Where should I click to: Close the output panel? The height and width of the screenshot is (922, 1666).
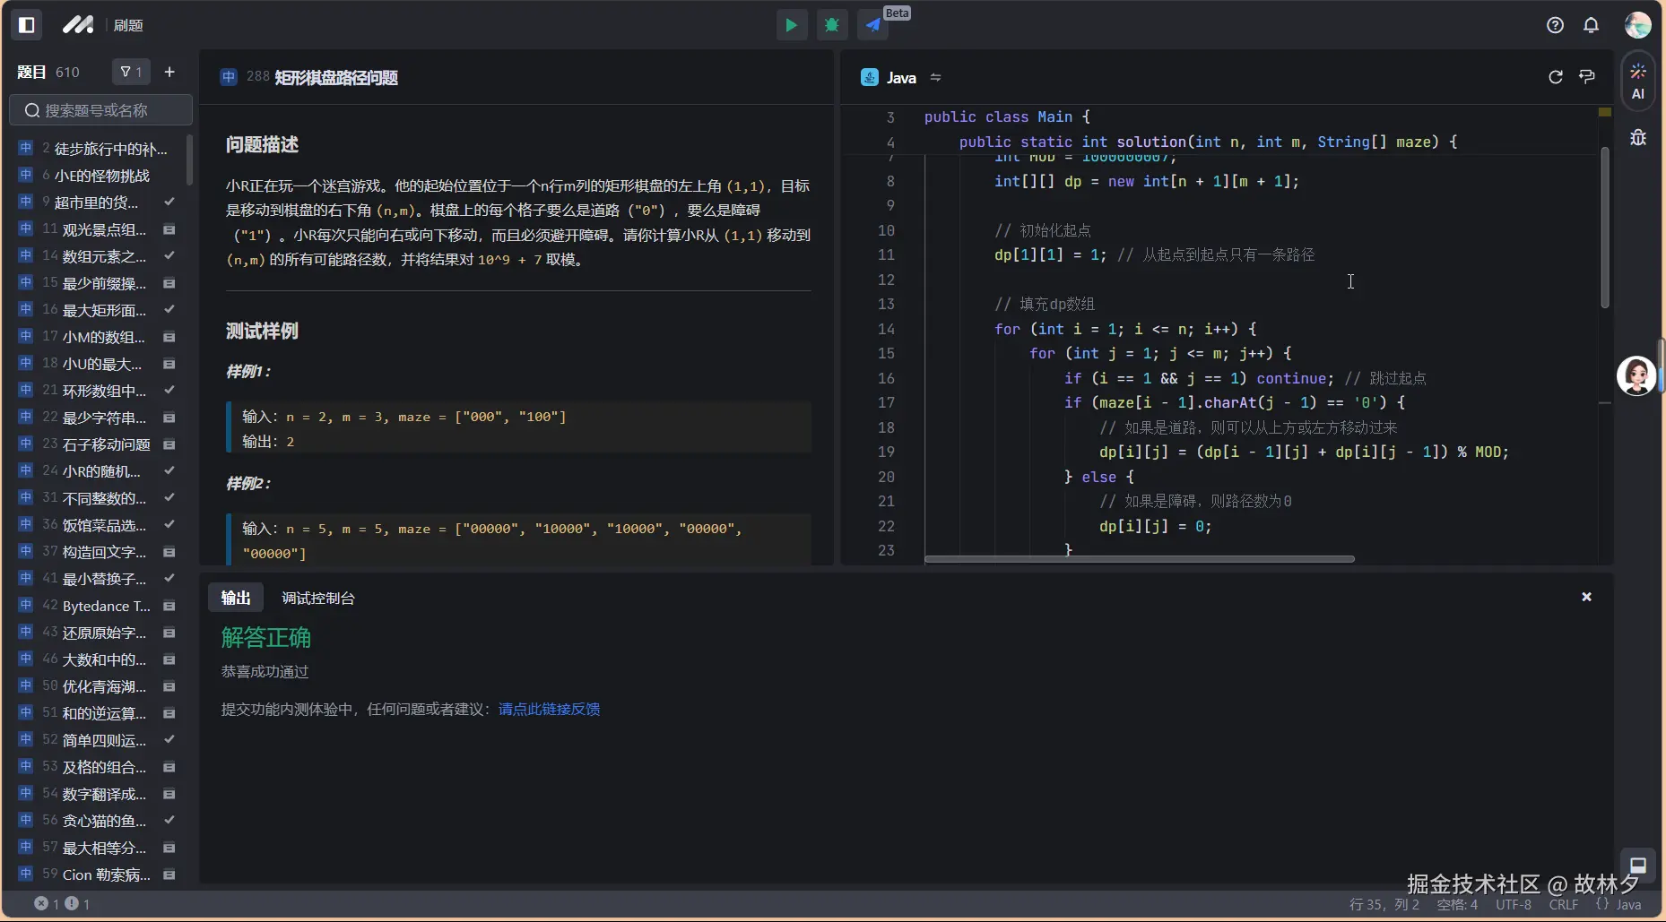(1586, 597)
